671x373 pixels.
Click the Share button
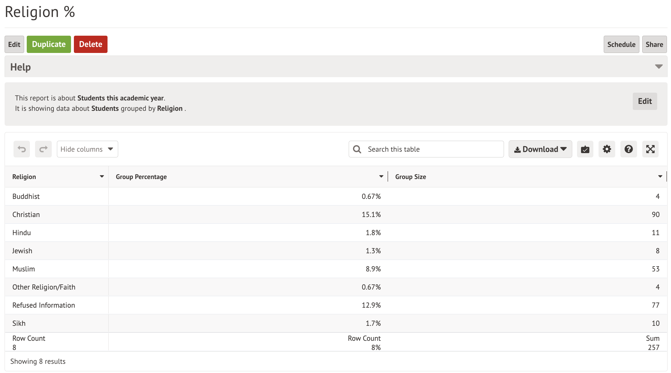654,44
